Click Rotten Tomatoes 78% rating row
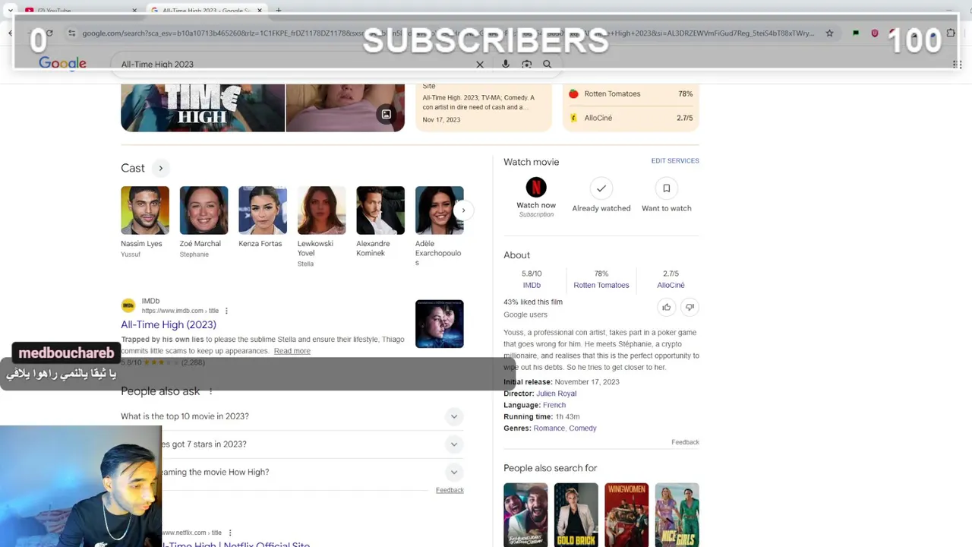972x547 pixels. (x=630, y=94)
